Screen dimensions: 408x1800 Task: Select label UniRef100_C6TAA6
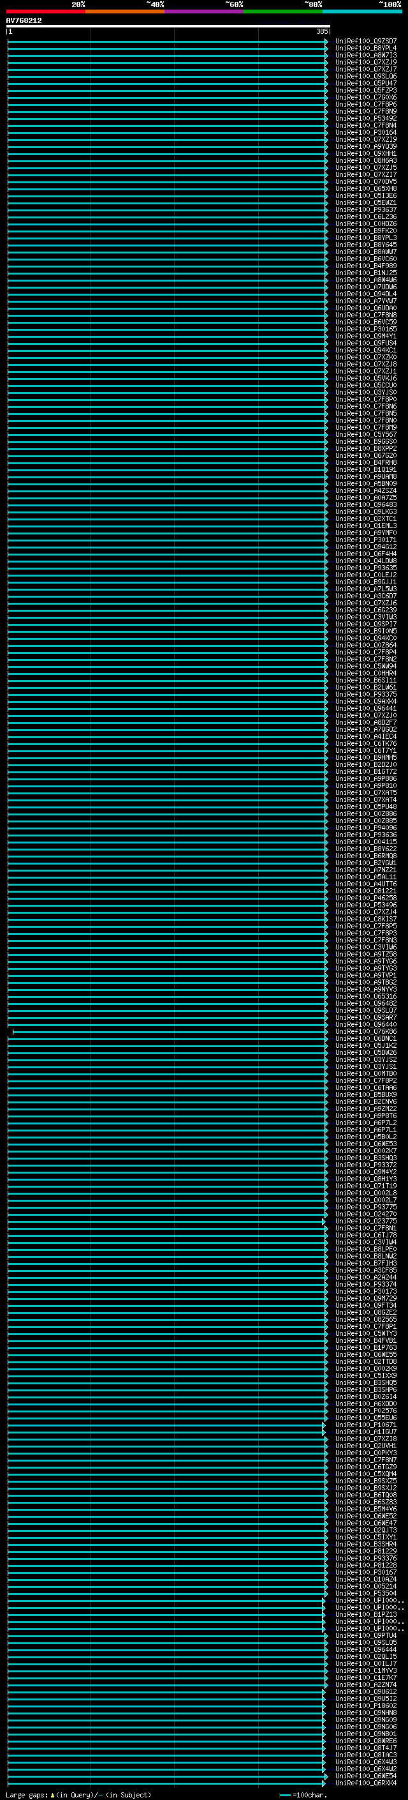(x=365, y=1087)
